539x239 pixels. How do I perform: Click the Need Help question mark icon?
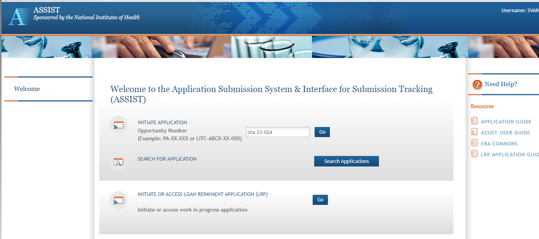point(477,84)
